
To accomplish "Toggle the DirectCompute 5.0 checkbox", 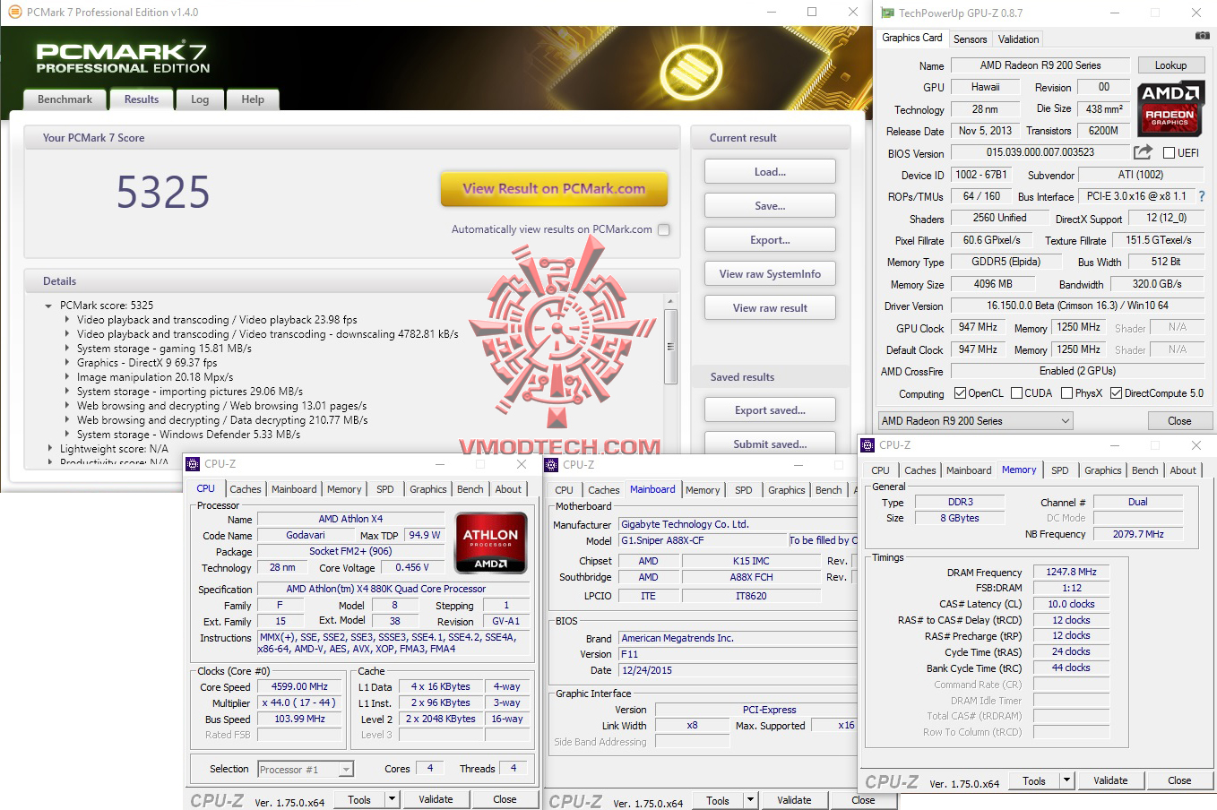I will (x=1116, y=393).
